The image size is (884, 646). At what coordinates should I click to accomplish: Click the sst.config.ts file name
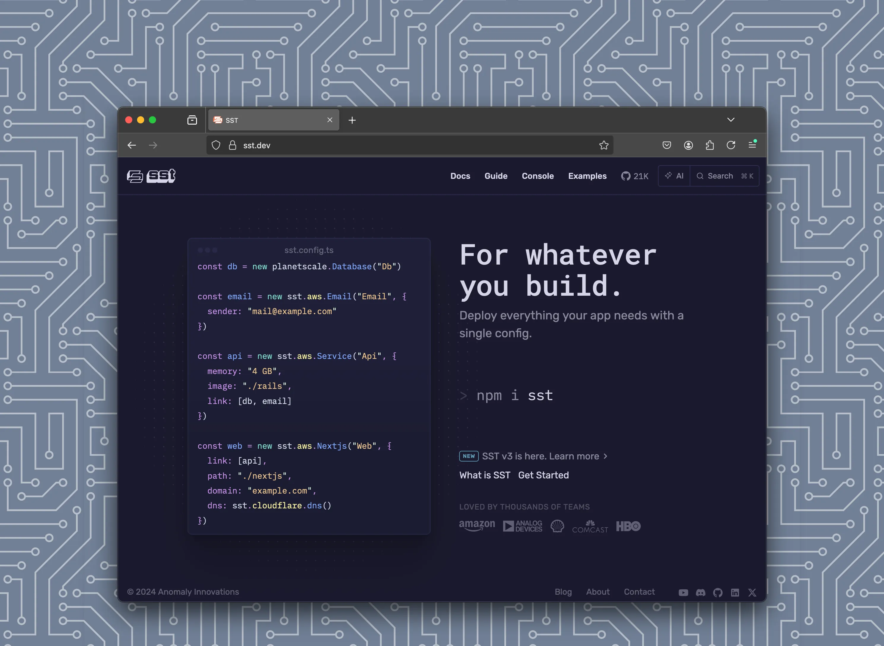pos(309,250)
